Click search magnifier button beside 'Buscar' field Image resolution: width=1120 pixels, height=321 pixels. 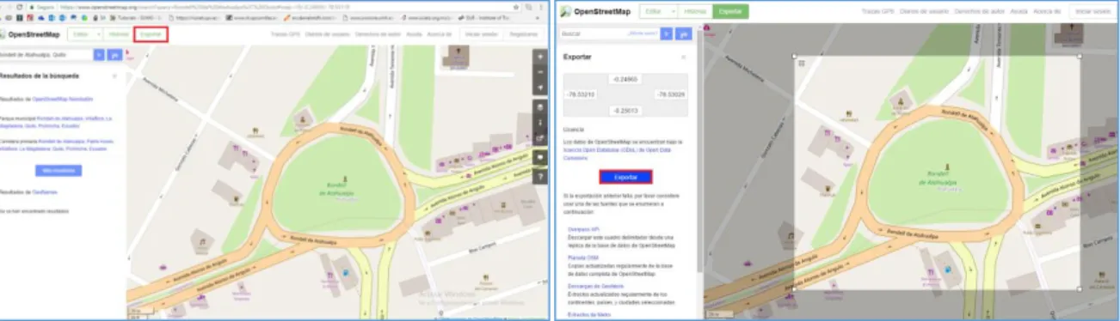(667, 33)
